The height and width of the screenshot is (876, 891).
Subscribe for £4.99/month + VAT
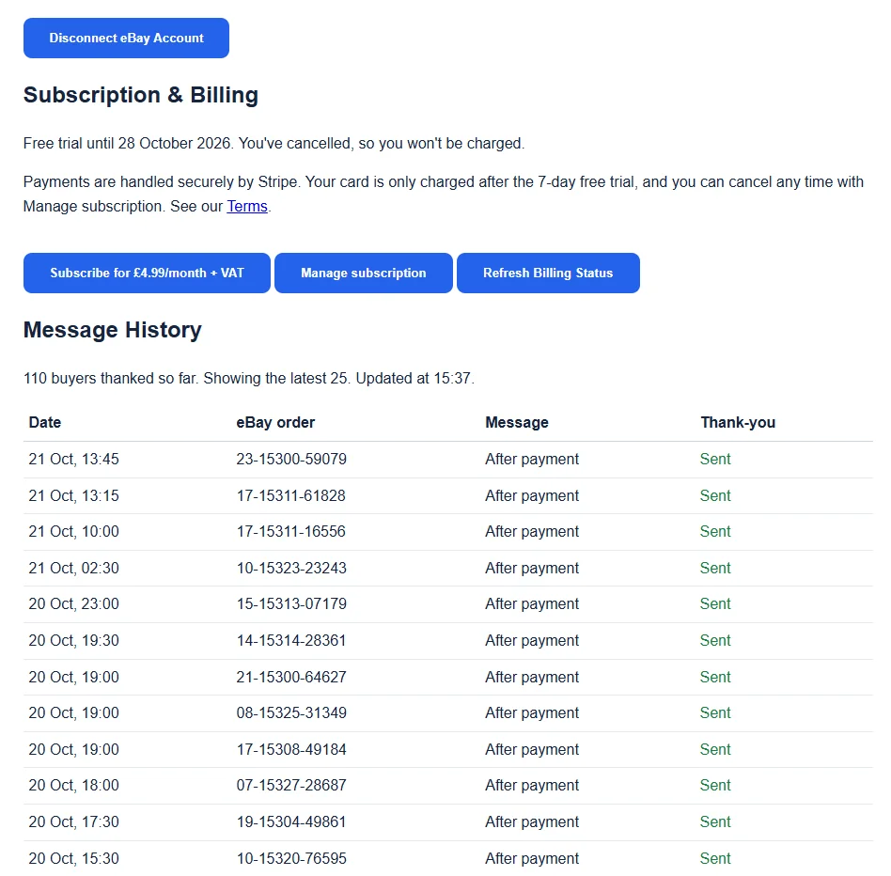[147, 274]
